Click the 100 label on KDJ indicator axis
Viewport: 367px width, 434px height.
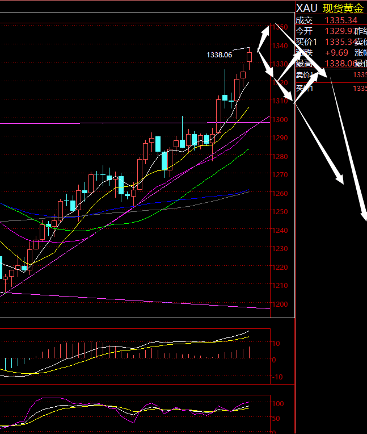[x=279, y=403]
